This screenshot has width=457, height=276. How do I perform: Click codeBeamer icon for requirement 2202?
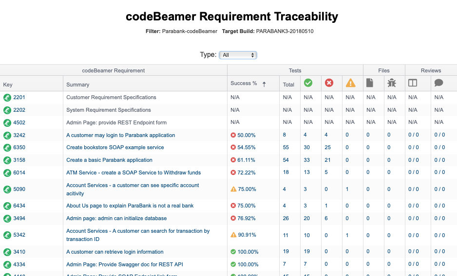7,110
